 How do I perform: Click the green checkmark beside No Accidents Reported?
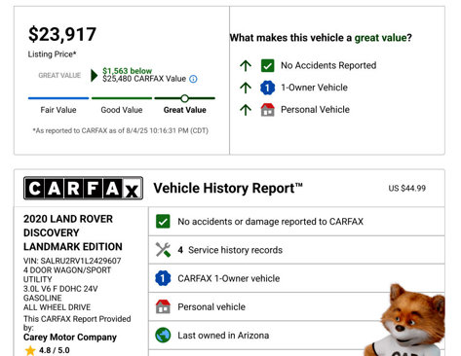pos(268,65)
